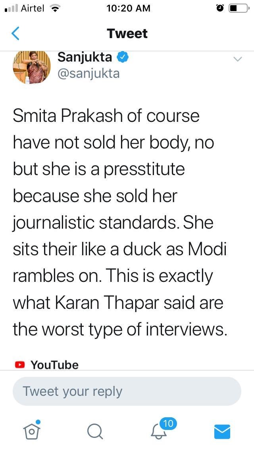This screenshot has width=254, height=451.
Task: Go back using the blue back arrow
Action: (15, 34)
